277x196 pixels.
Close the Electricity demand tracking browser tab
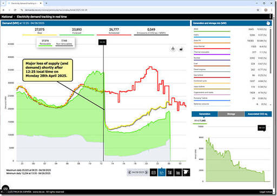pos(41,3)
